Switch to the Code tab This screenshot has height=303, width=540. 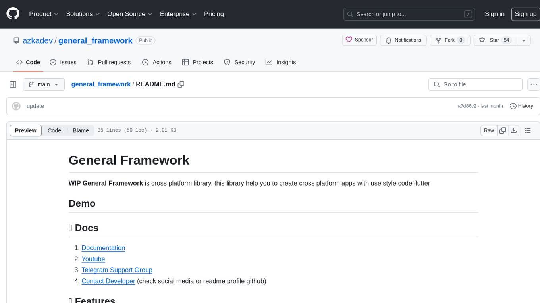coord(28,62)
